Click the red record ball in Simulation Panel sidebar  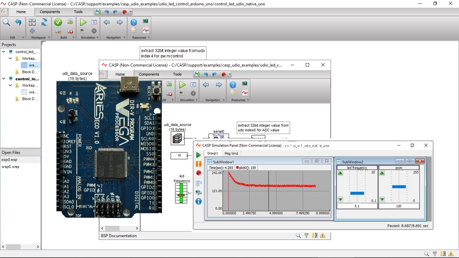point(199,173)
